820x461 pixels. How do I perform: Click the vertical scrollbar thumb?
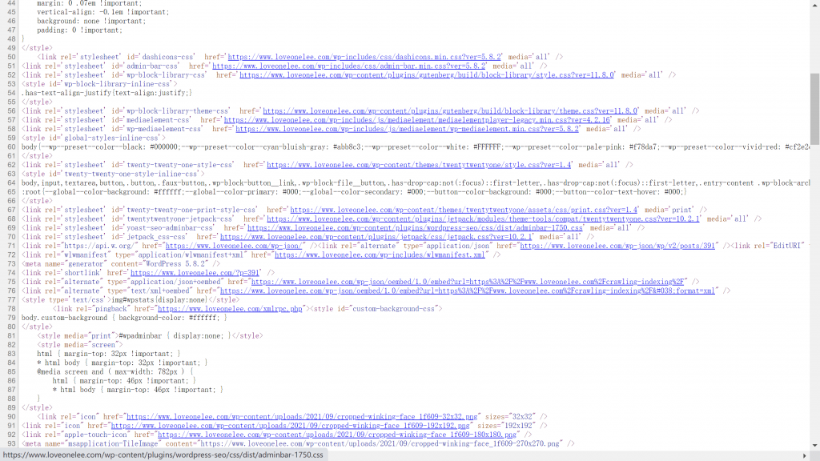[x=814, y=109]
